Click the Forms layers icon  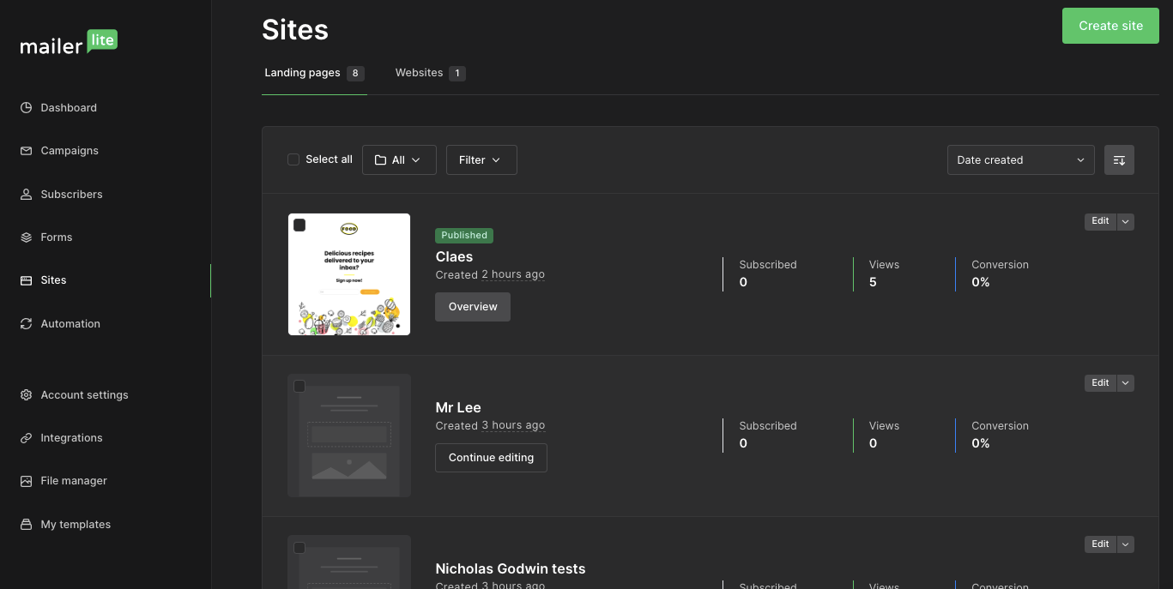coord(26,237)
